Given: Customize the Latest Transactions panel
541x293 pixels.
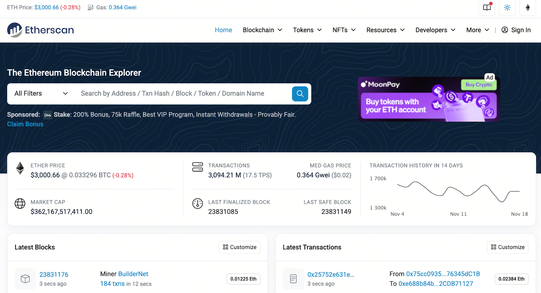Looking at the screenshot, I should pos(508,247).
